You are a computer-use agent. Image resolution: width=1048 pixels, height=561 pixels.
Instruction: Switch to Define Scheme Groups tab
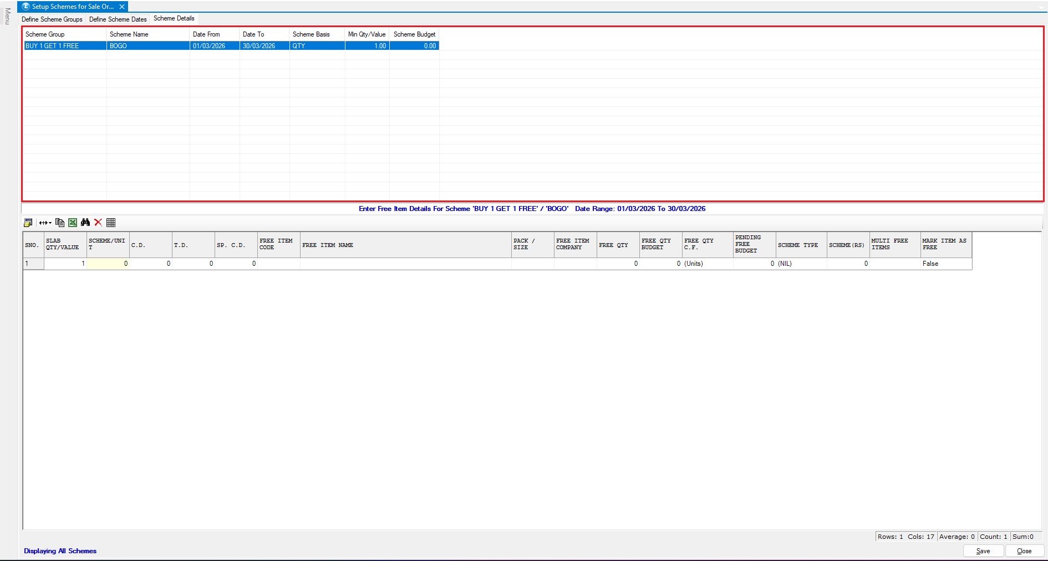point(52,19)
